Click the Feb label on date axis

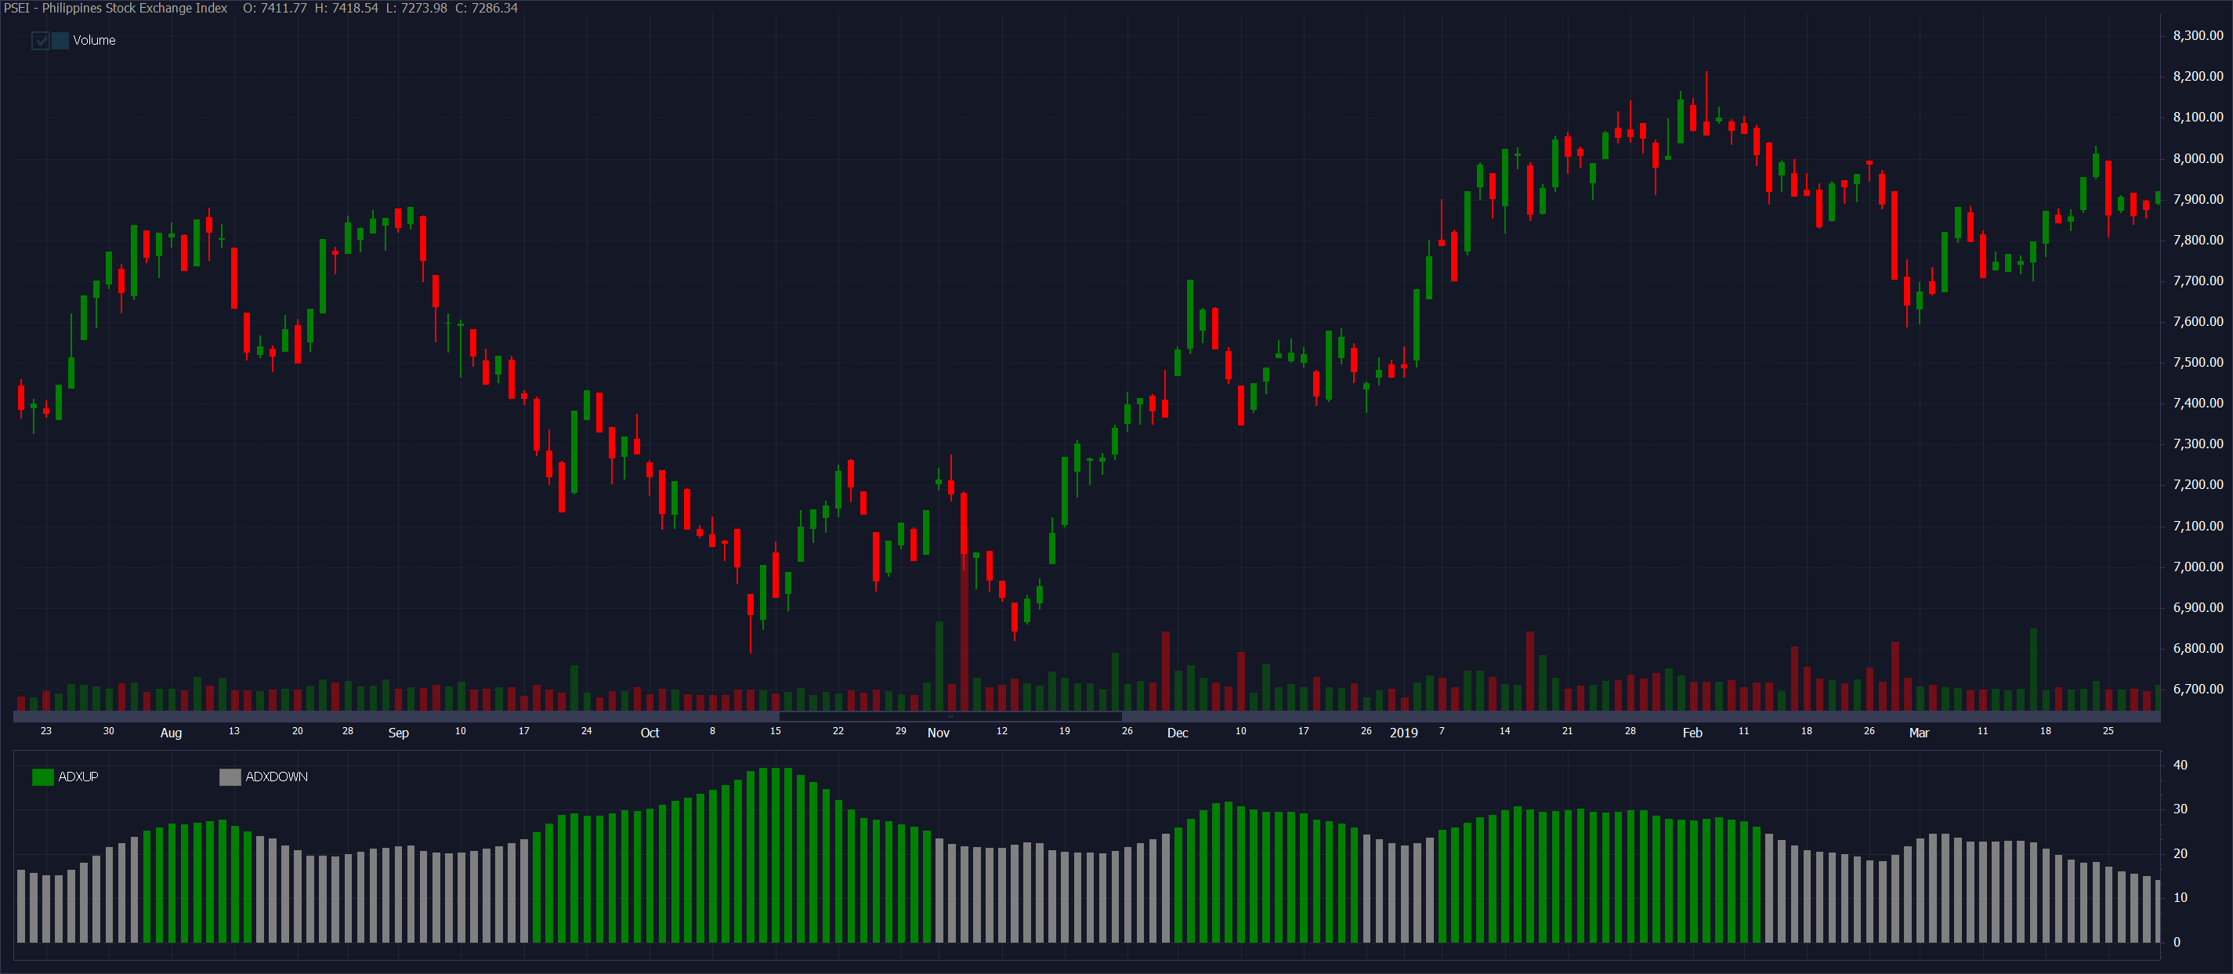click(x=1692, y=733)
